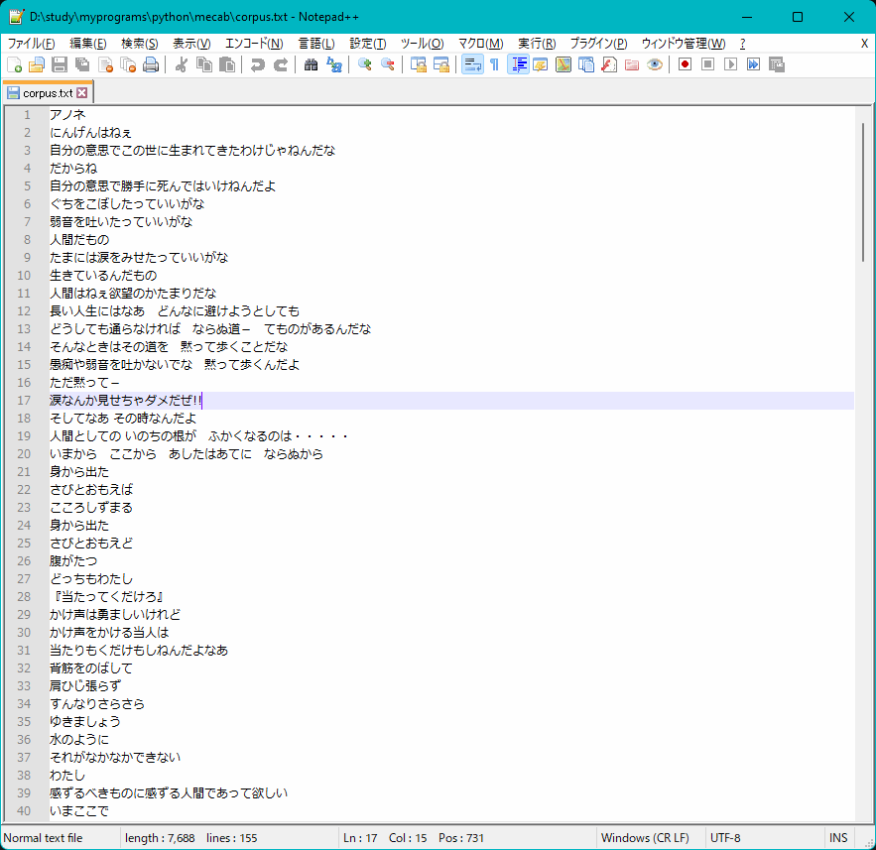The image size is (876, 850).
Task: Open the プラグイン(P) menu
Action: (598, 44)
